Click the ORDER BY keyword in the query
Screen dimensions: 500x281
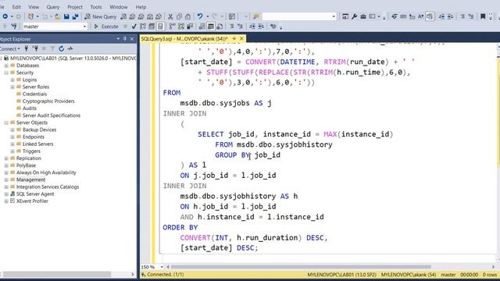(180, 227)
